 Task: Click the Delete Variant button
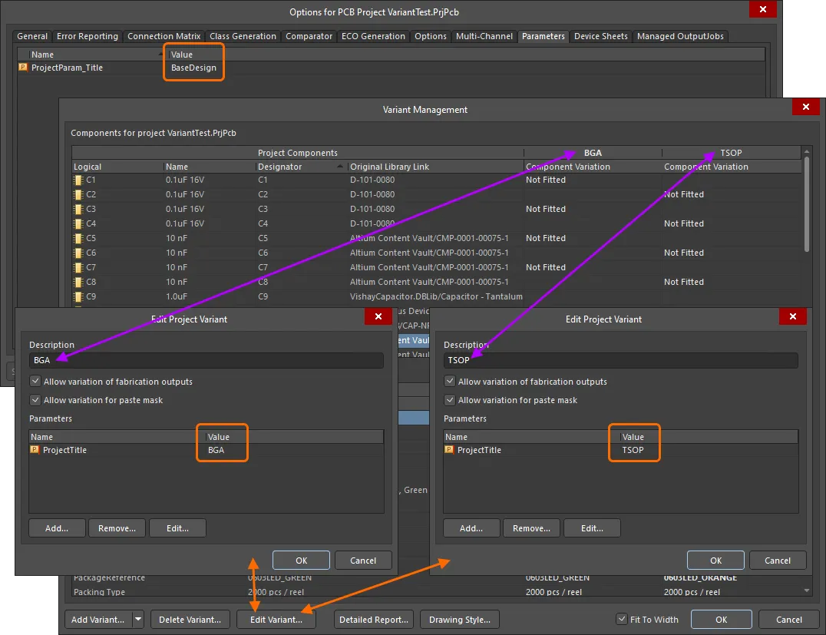(190, 619)
